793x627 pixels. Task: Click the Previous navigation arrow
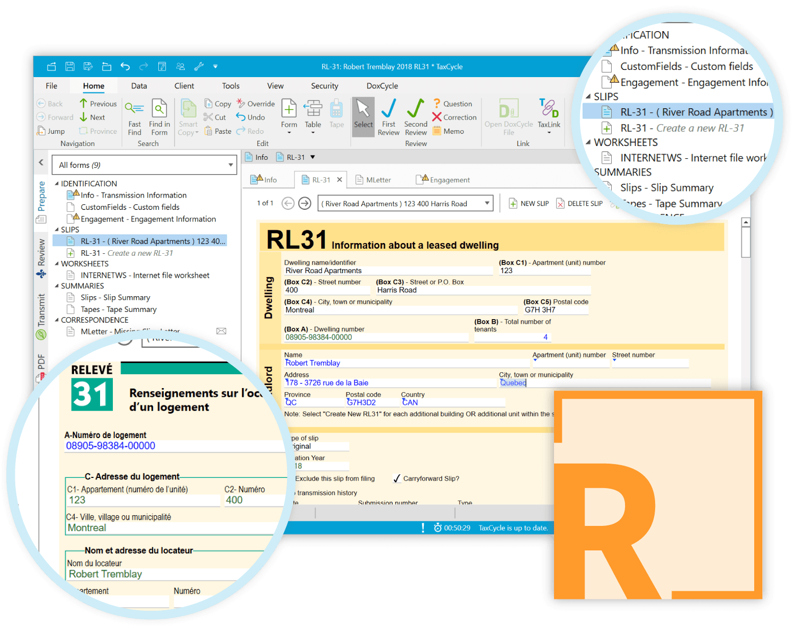click(98, 104)
